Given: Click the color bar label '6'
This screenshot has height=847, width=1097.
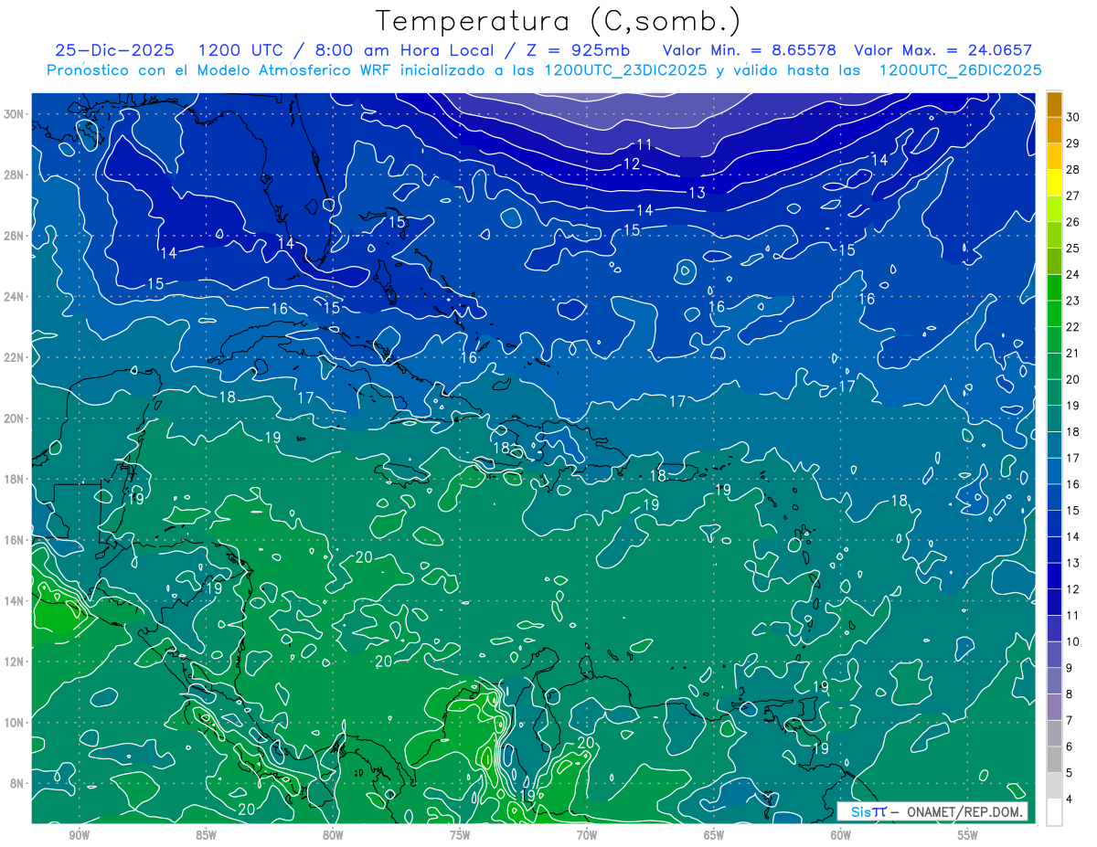Looking at the screenshot, I should tap(1071, 746).
